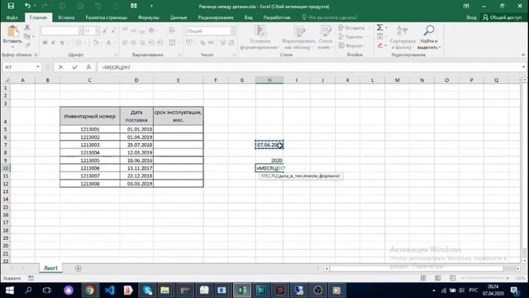Open Format as Table (Форматировать как таблицу)
529x298 pixels.
298,37
